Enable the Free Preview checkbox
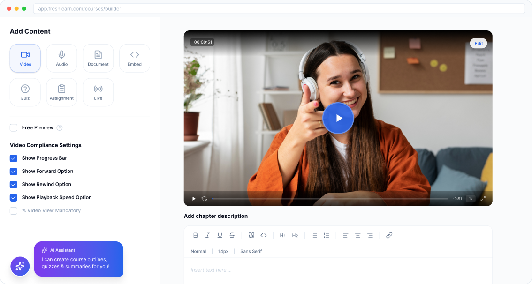The image size is (532, 284). (x=14, y=127)
